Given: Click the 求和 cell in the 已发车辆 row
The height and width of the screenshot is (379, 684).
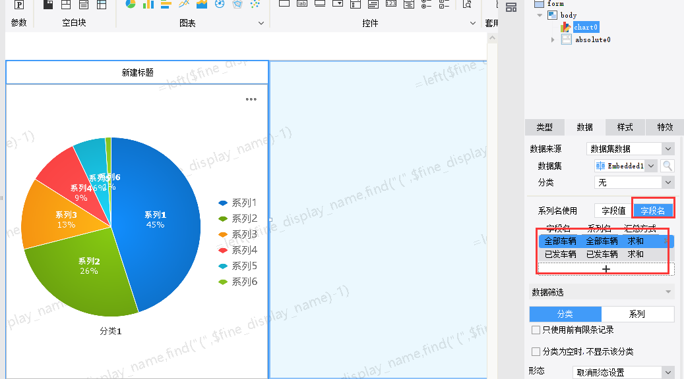Looking at the screenshot, I should (x=636, y=254).
